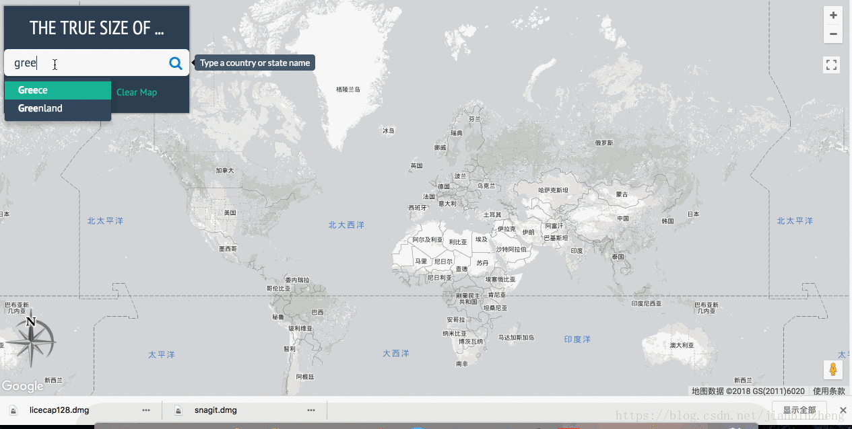
Task: Click 显示全部 button to show all downloads
Action: click(799, 410)
